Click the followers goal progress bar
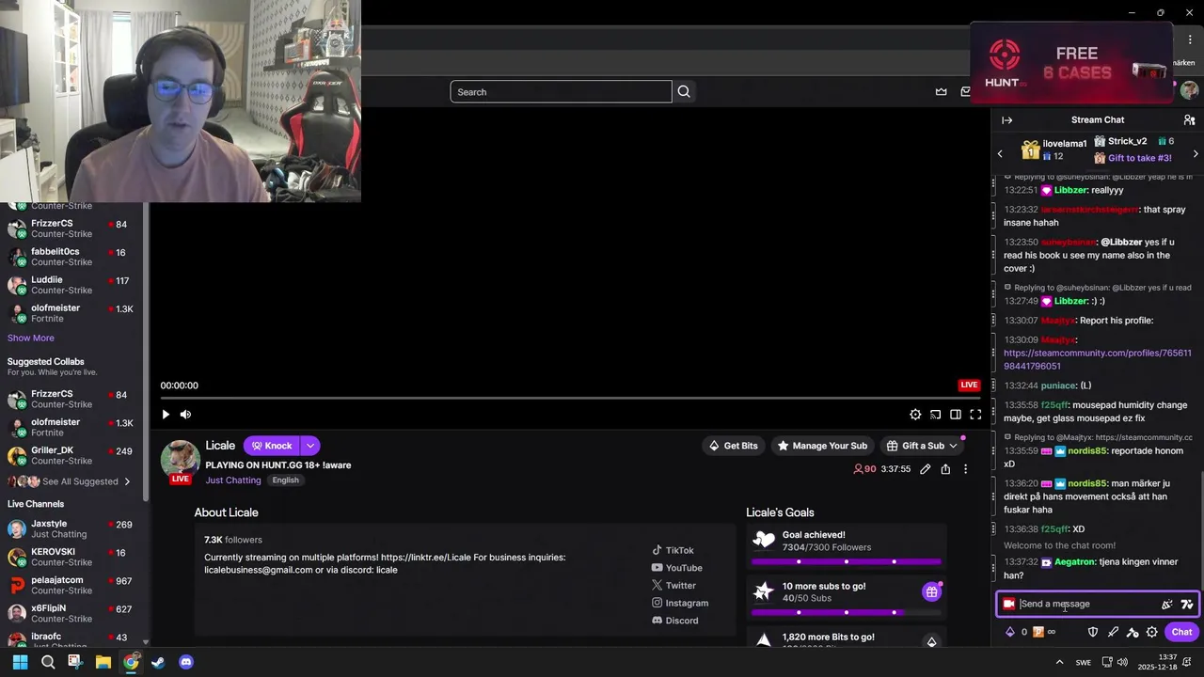Viewport: 1204px width, 677px height. pos(846,561)
